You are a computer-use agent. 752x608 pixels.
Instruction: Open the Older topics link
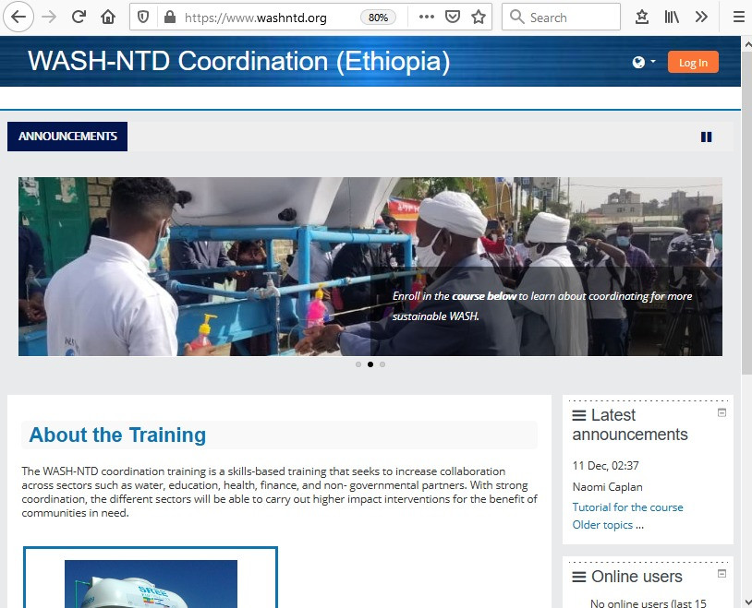(602, 525)
